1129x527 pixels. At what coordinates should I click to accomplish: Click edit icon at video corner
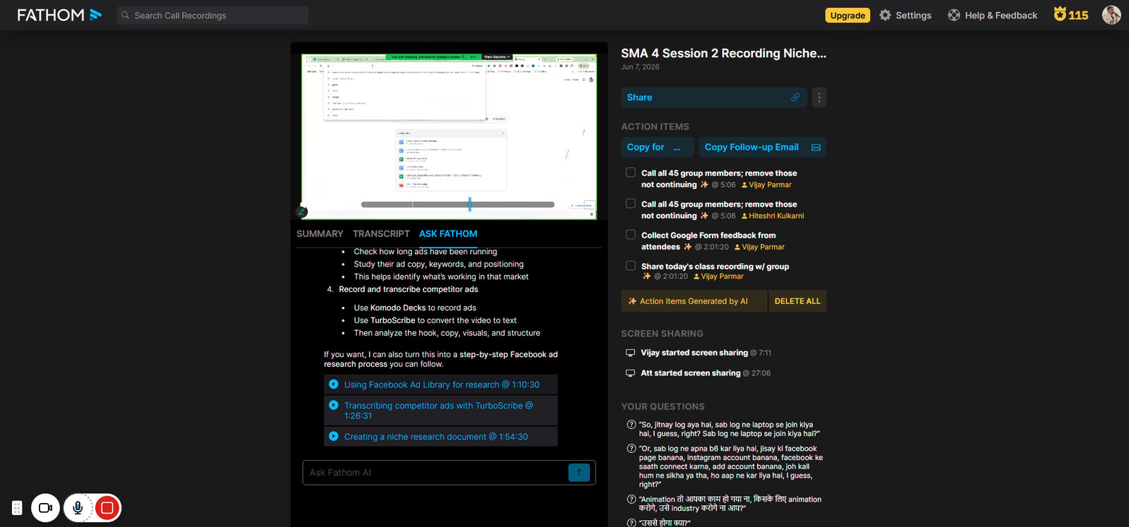[302, 211]
